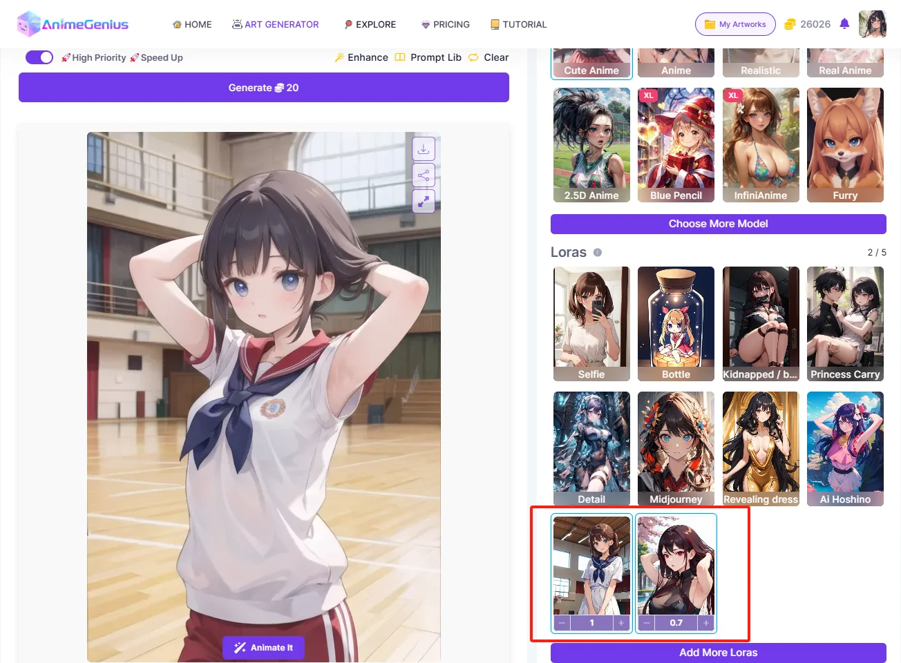901x663 pixels.
Task: Expand image to fullscreen view
Action: (x=424, y=201)
